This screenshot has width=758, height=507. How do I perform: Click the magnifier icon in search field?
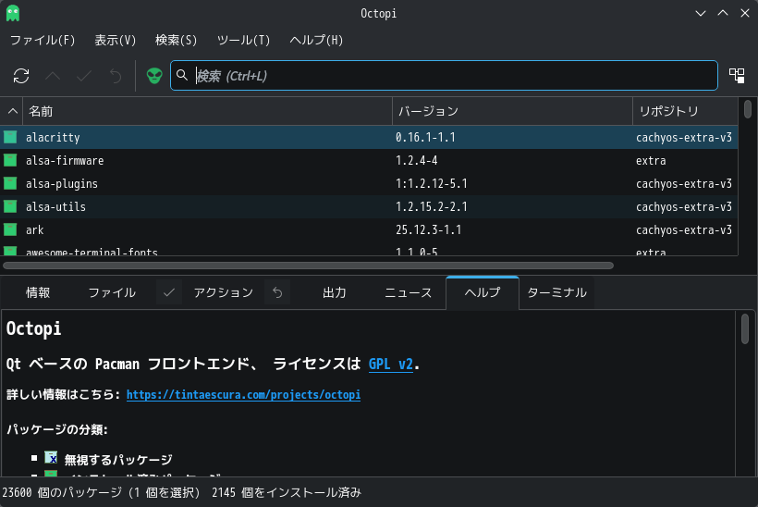point(182,75)
